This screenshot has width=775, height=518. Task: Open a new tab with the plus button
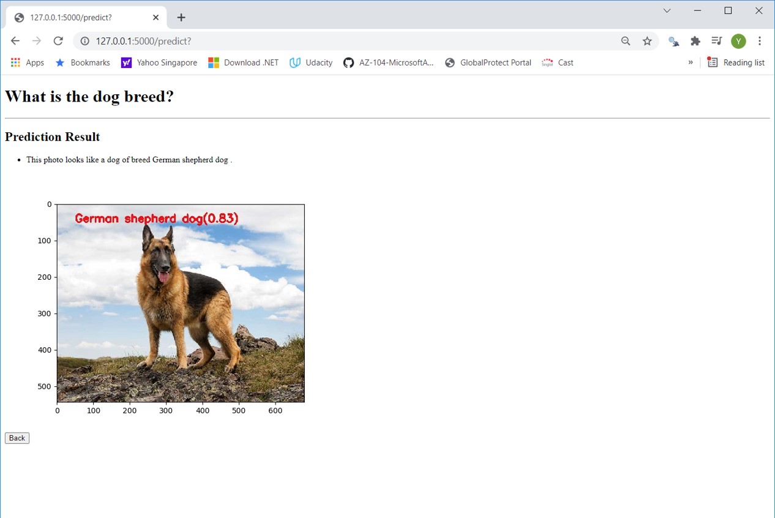181,17
